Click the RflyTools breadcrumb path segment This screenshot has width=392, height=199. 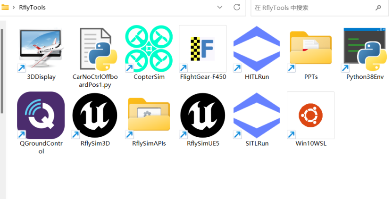(32, 8)
